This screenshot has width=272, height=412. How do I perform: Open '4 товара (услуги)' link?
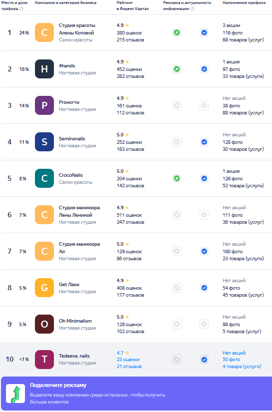pos(242,366)
